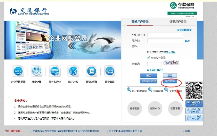Viewport: 217px width, 136px height.
Task: Focus the 附加码 captcha input field
Action: click(154, 64)
